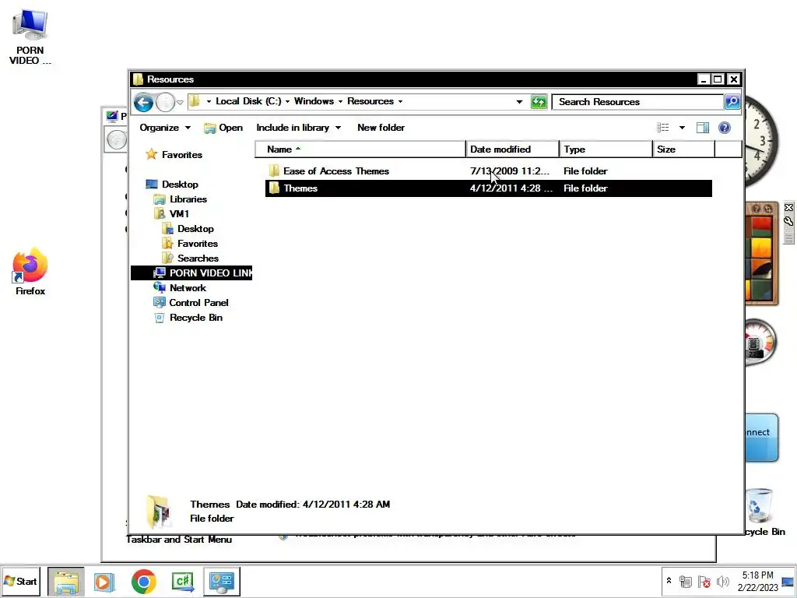Click the search magnifier icon
The image size is (797, 598).
click(x=732, y=102)
